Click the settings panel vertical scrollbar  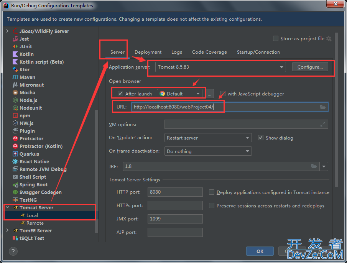click(336, 110)
